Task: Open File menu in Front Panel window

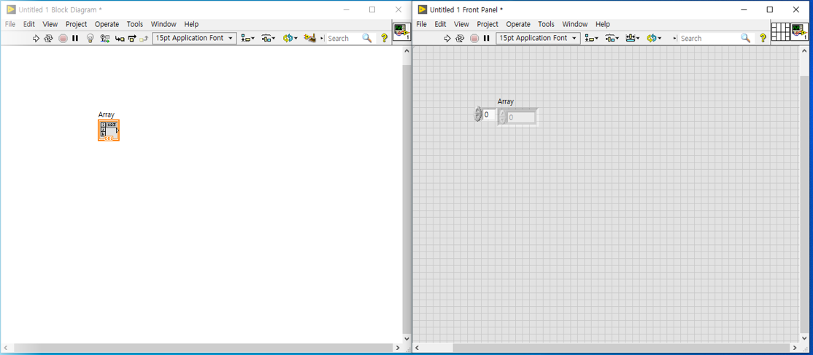Action: click(x=422, y=24)
